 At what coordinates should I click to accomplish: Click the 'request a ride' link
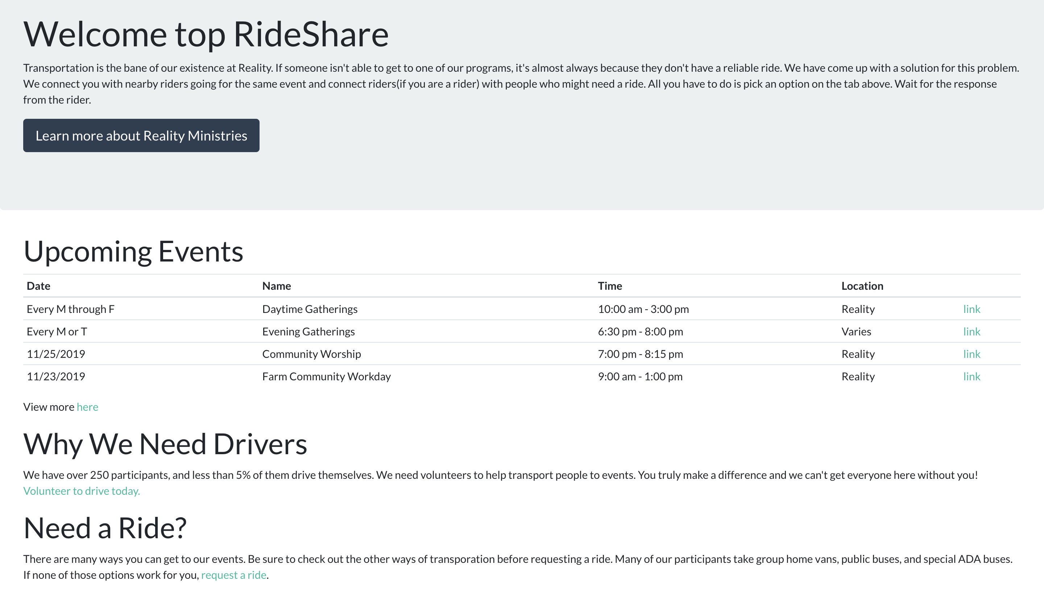[233, 575]
